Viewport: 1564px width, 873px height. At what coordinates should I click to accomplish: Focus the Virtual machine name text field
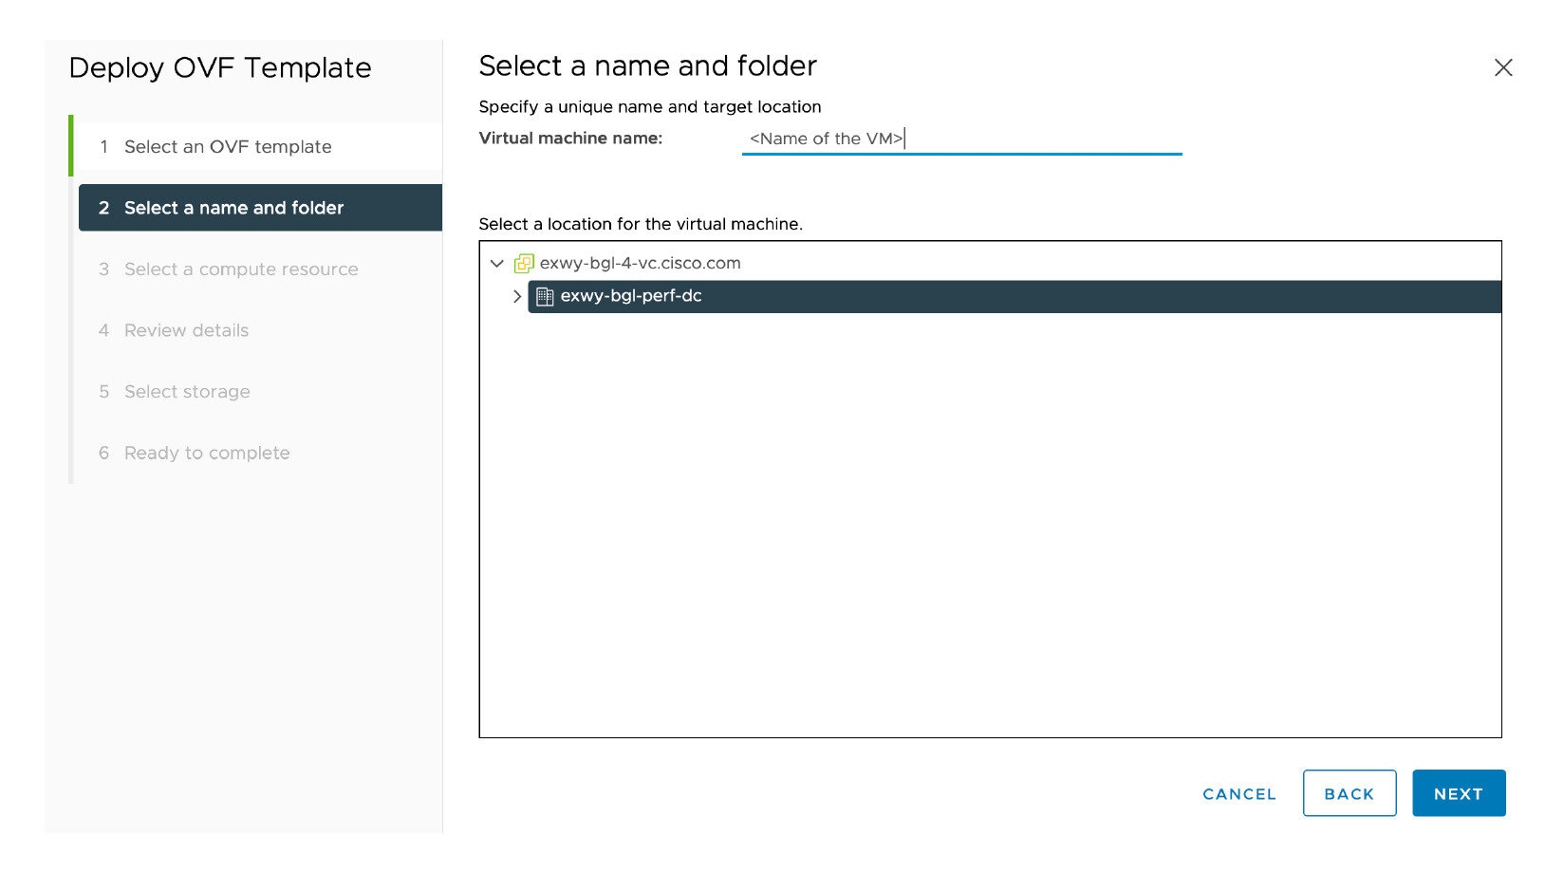(960, 139)
